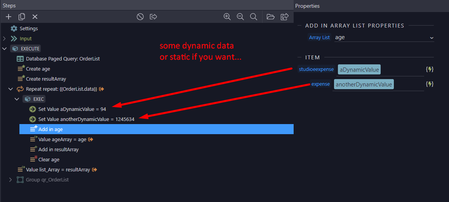Click the delete step X icon
Image resolution: width=449 pixels, height=202 pixels.
coord(35,17)
